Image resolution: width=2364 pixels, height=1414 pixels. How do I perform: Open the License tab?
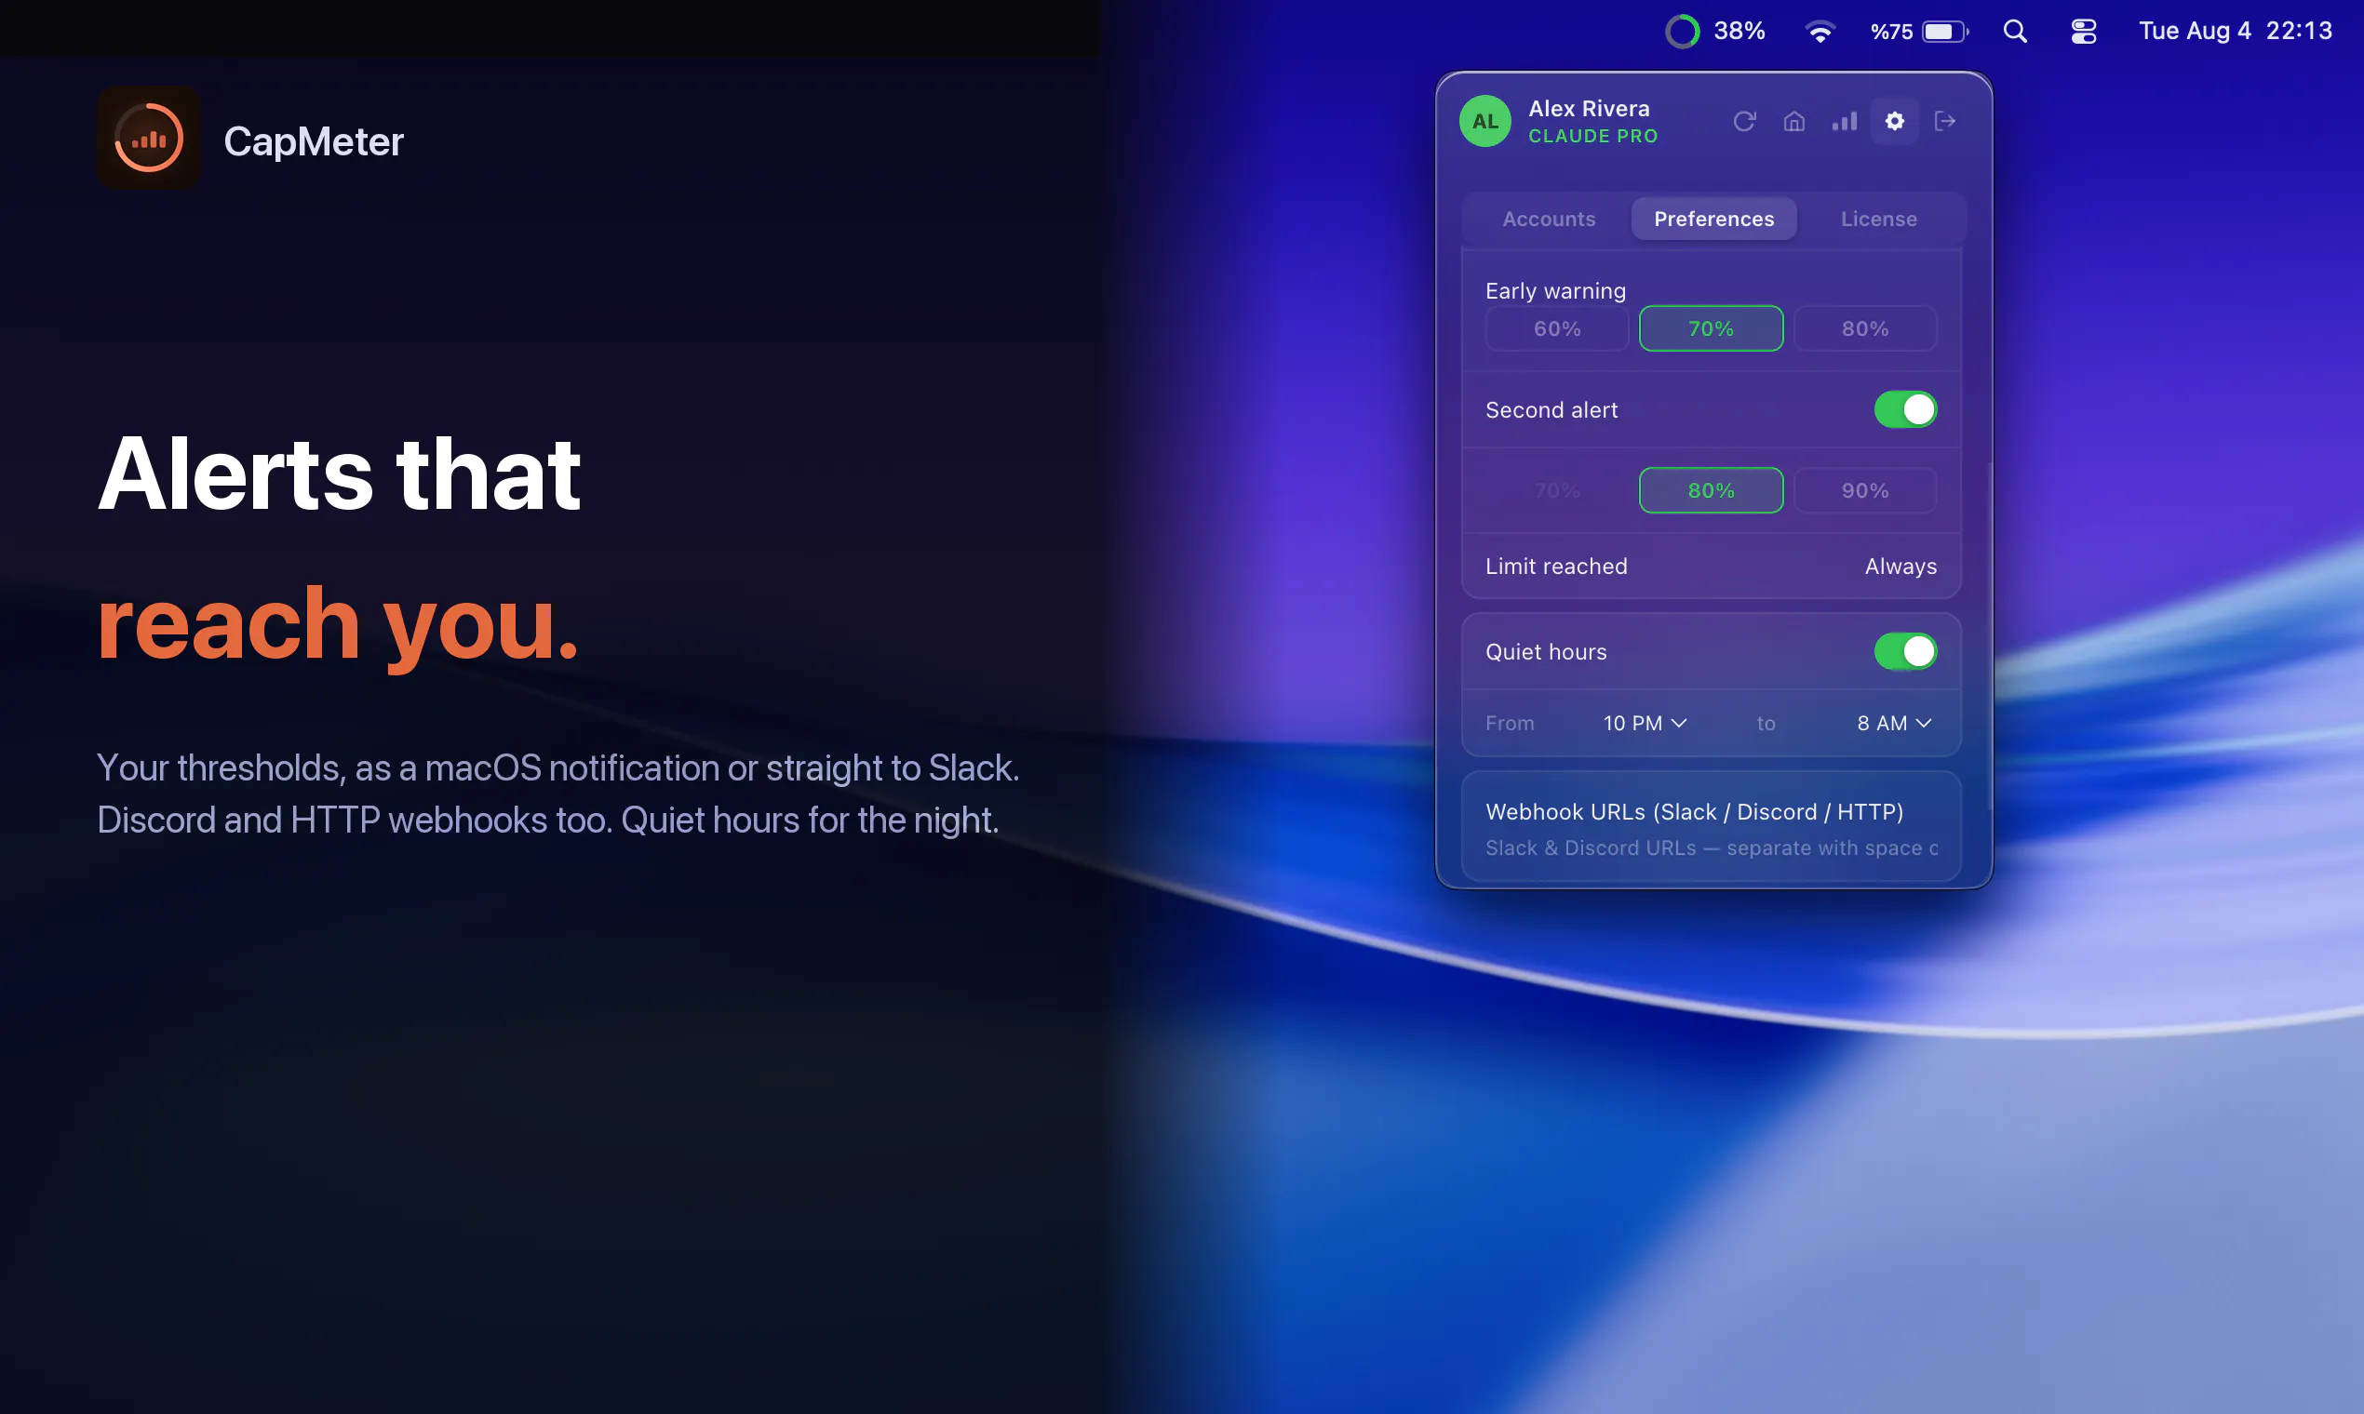(1879, 220)
